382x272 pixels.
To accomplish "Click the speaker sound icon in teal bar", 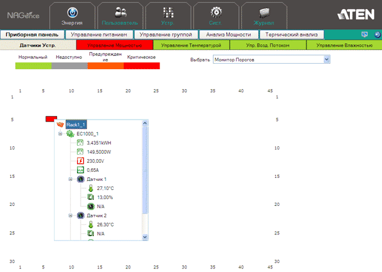I will [377, 35].
